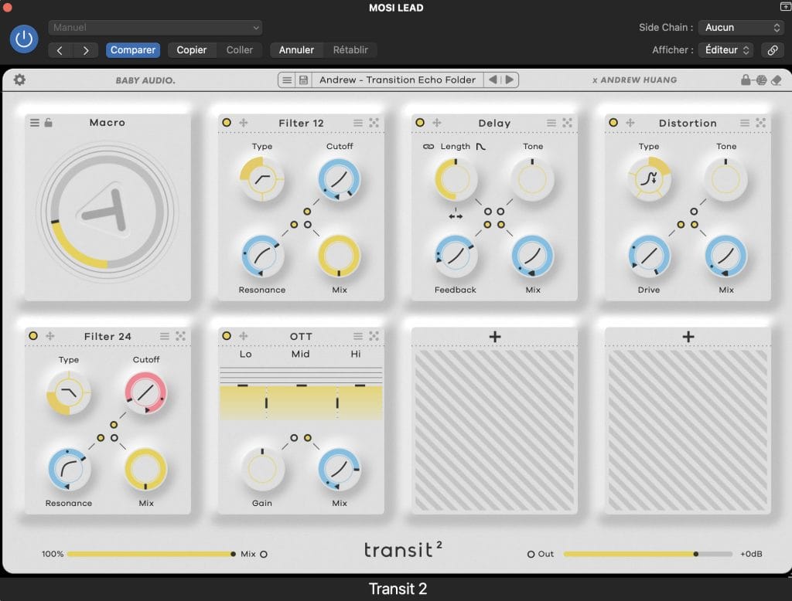This screenshot has width=792, height=601.
Task: Click the move handle on Distortion module
Action: click(630, 123)
